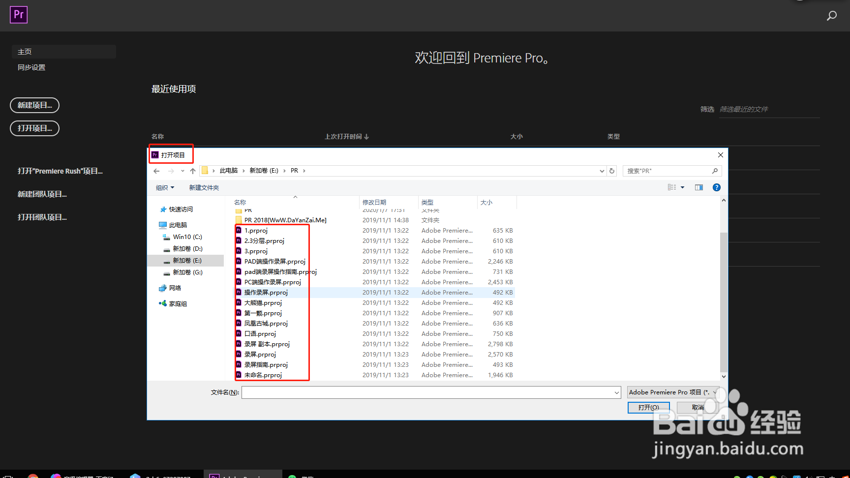This screenshot has width=850, height=478.
Task: Click the 文件名 input field
Action: point(431,392)
